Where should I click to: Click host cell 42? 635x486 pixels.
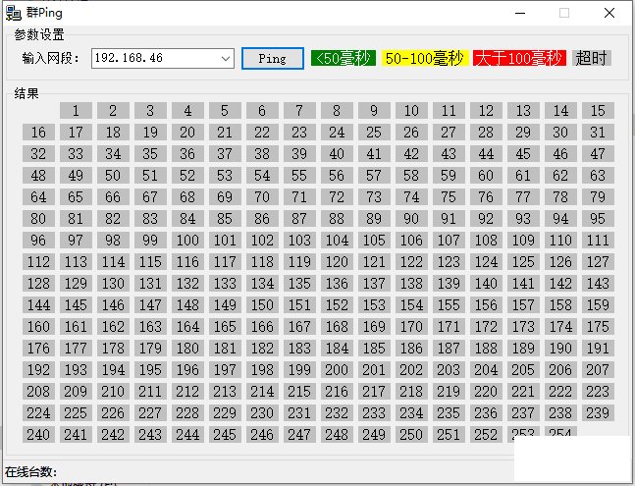(x=411, y=154)
